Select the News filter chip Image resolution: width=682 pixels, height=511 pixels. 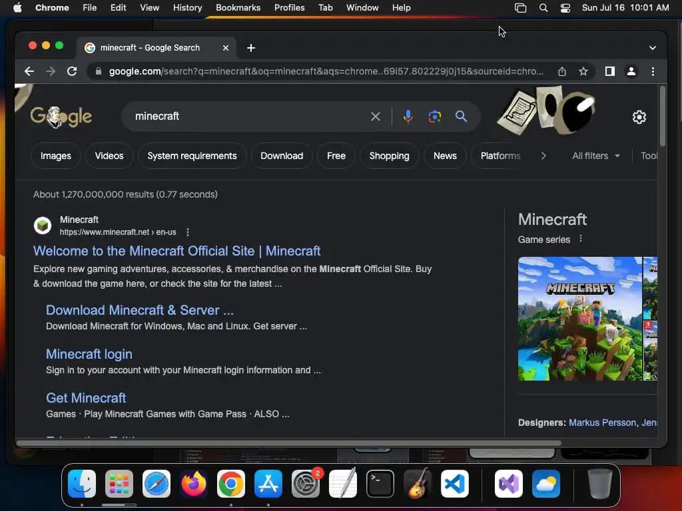click(x=445, y=156)
